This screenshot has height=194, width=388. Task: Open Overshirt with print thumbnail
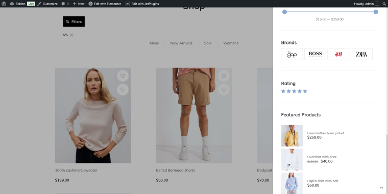click(292, 160)
